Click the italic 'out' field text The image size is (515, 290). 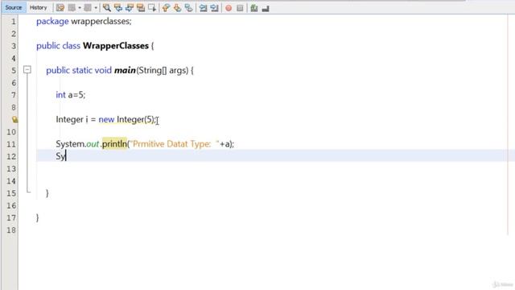point(93,144)
